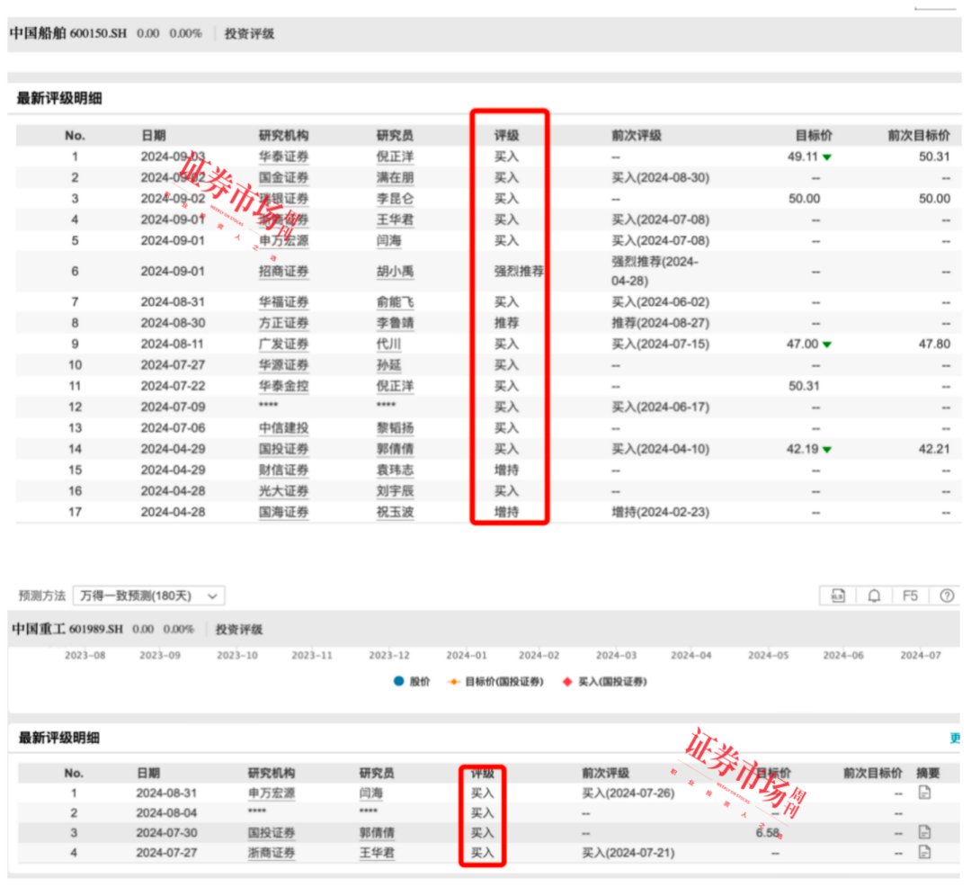Click the export to Excel icon
Screen dimensions: 971x896
point(837,596)
